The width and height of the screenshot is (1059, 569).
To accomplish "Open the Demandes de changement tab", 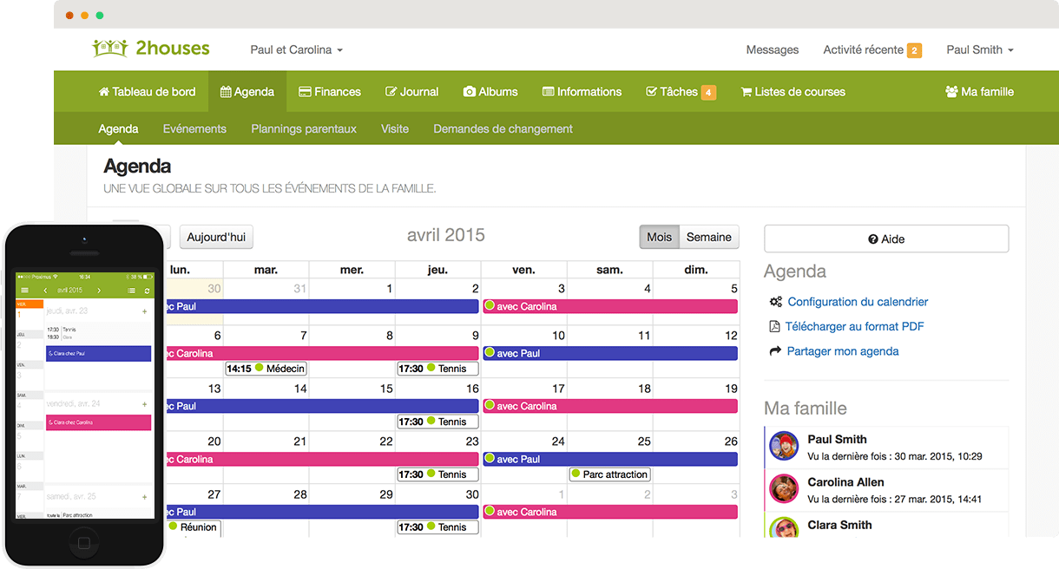I will click(x=503, y=129).
